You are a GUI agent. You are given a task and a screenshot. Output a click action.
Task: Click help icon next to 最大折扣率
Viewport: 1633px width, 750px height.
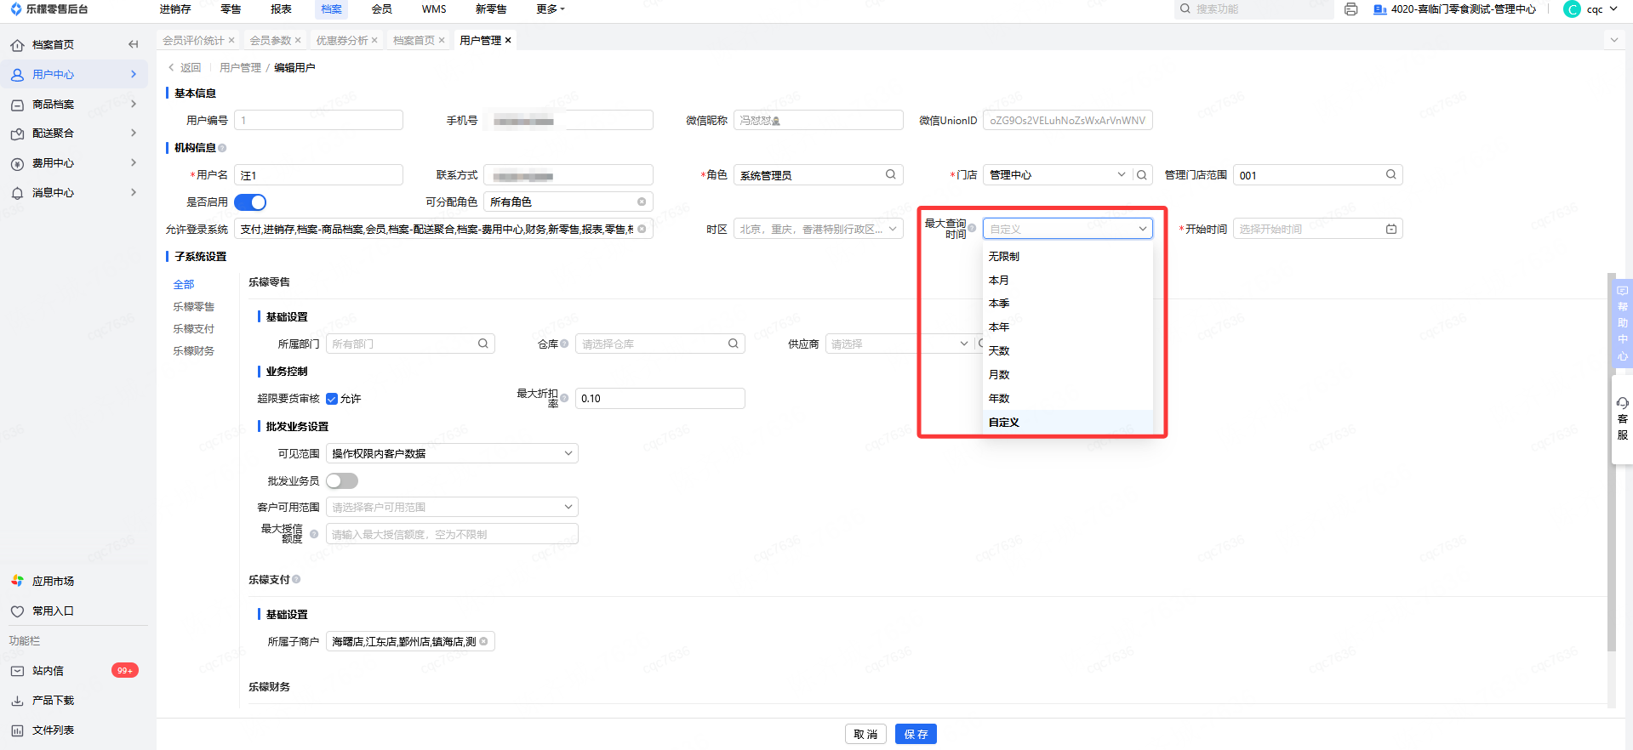point(564,398)
